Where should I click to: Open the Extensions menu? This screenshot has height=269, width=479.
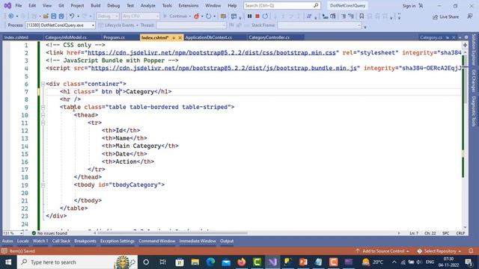(x=188, y=5)
